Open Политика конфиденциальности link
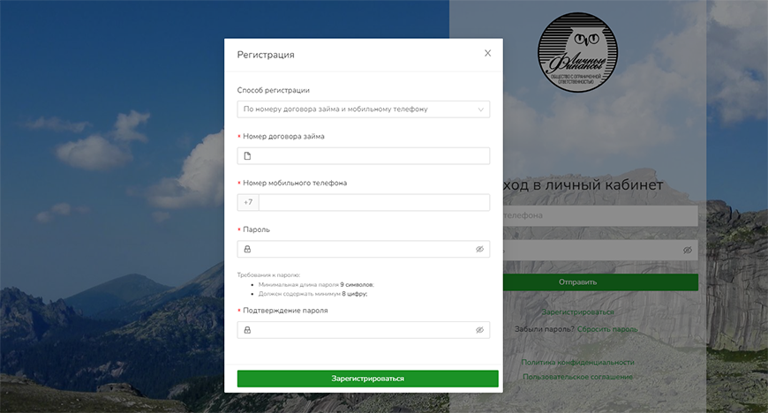Image resolution: width=768 pixels, height=413 pixels. [577, 362]
